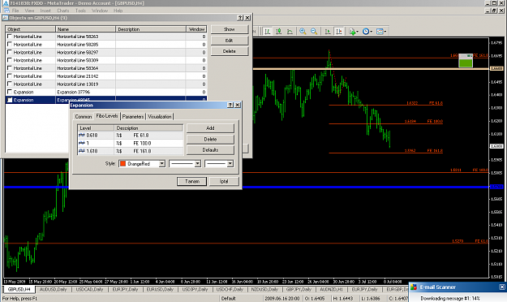Click the Fibo icon of level 0.618
Screen dimensions: 507x302
tap(82, 136)
